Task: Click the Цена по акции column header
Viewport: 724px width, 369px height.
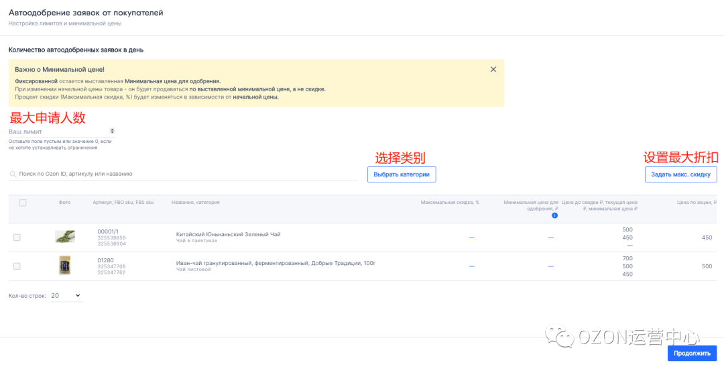Action: click(697, 203)
